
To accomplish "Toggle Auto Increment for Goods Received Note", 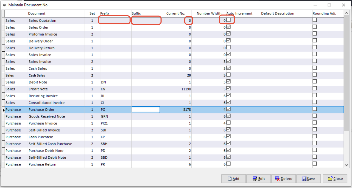I will pyautogui.click(x=228, y=116).
